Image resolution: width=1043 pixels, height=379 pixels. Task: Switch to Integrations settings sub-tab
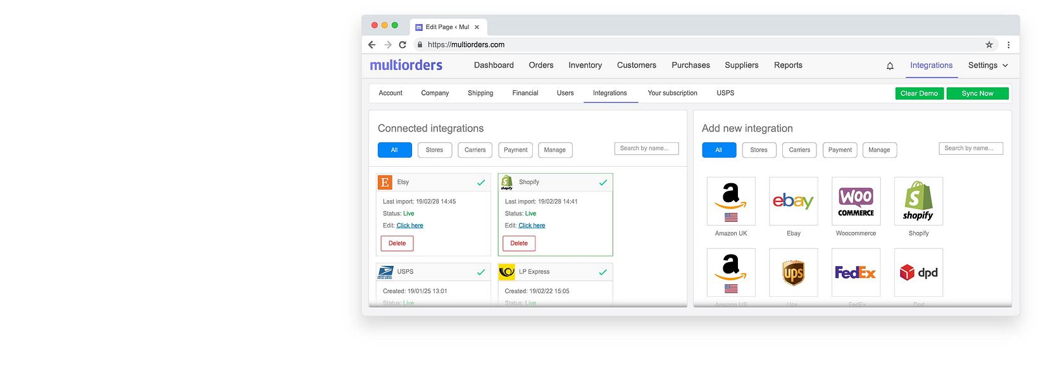(610, 93)
